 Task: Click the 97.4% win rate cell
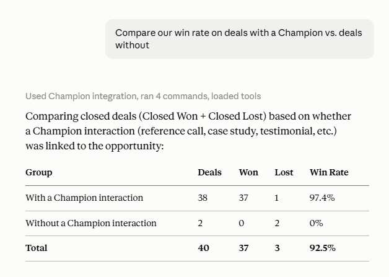click(x=322, y=198)
